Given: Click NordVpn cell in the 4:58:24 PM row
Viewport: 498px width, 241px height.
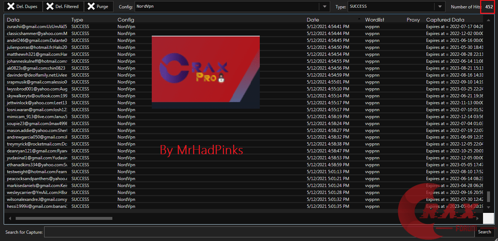Looking at the screenshot, I should (x=126, y=124).
